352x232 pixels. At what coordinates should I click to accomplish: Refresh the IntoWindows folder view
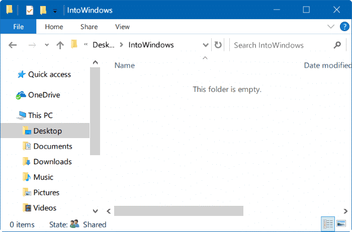tap(218, 45)
